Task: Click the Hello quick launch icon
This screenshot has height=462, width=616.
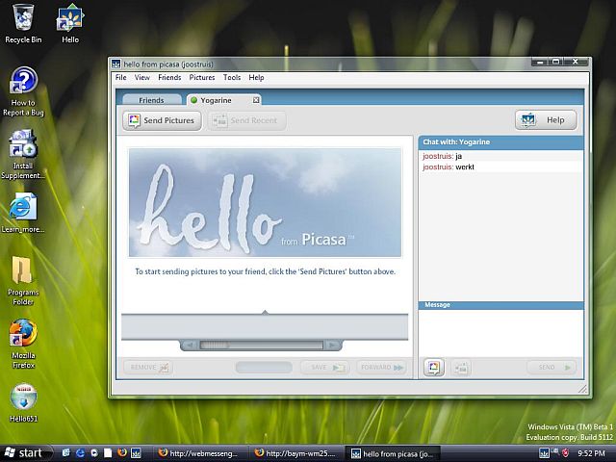Action: click(136, 453)
